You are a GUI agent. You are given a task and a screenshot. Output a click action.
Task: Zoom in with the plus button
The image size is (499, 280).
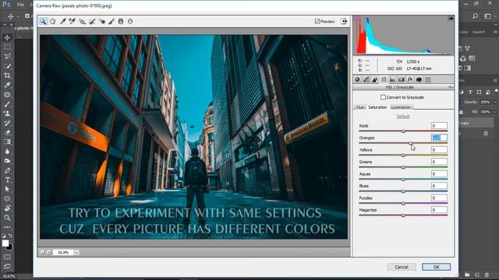coord(49,252)
